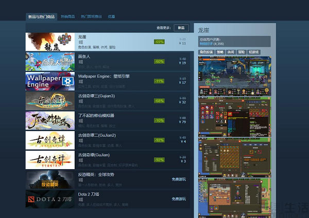Open the second 龙崖 inventory screenshot
This screenshot has height=218, width=309.
234,117
